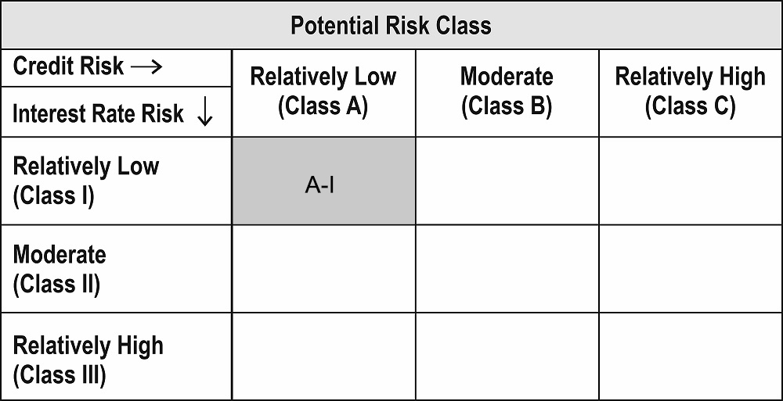This screenshot has height=401, width=783.
Task: Click empty cell for Class A, Class III
Action: click(x=323, y=356)
